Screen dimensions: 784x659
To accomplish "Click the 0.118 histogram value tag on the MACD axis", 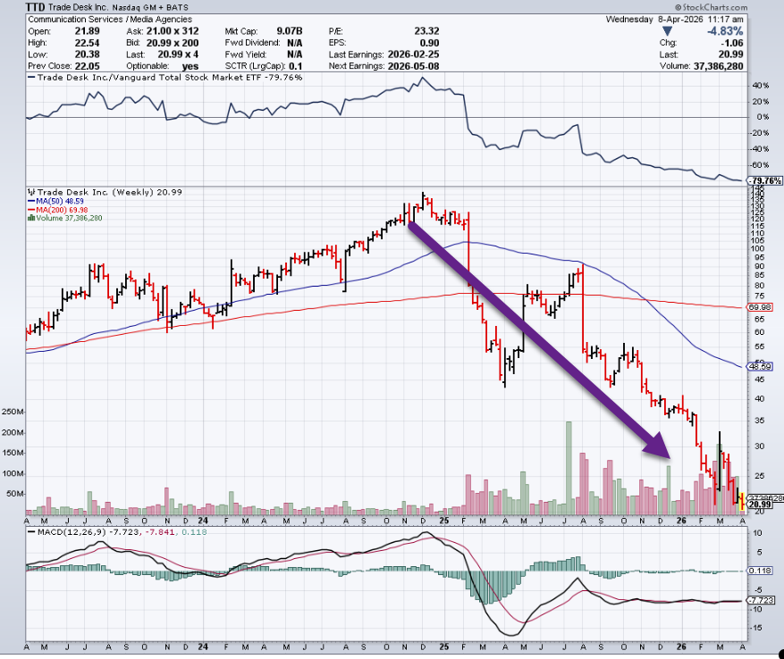I will click(758, 571).
